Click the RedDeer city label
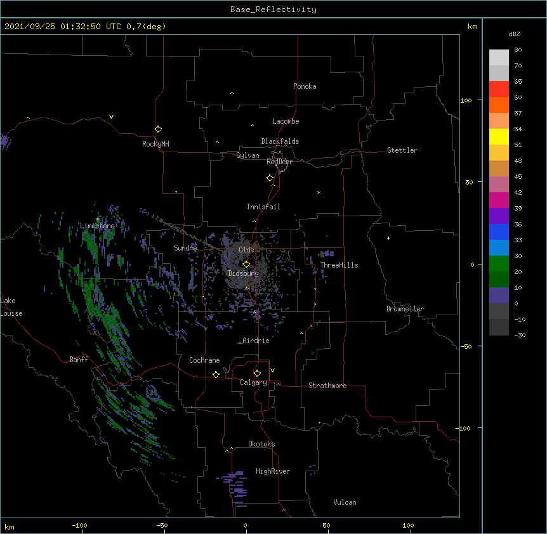The width and height of the screenshot is (547, 534). tap(279, 162)
